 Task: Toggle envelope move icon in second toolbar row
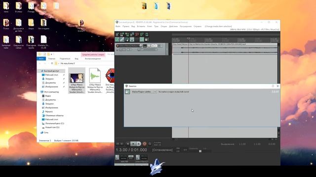132,39
